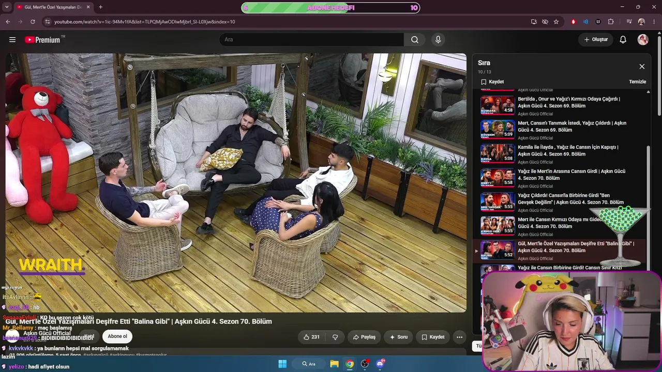
Task: Open the 5:55 Kırmızı Oda video thumbnail
Action: tap(498, 226)
